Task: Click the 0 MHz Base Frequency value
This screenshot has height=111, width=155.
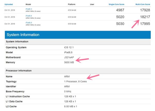Action: pos(68,91)
